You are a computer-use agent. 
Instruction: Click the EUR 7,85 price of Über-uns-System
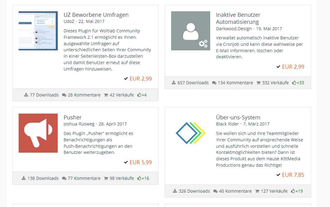pos(293,175)
